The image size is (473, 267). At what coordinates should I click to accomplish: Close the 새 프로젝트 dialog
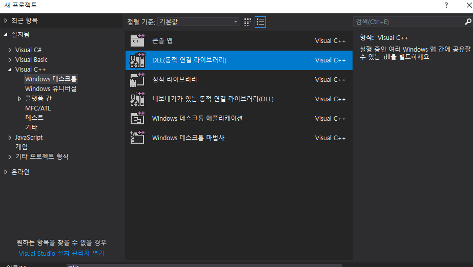[x=469, y=5]
